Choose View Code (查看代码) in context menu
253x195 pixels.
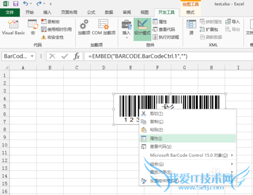click(188, 147)
